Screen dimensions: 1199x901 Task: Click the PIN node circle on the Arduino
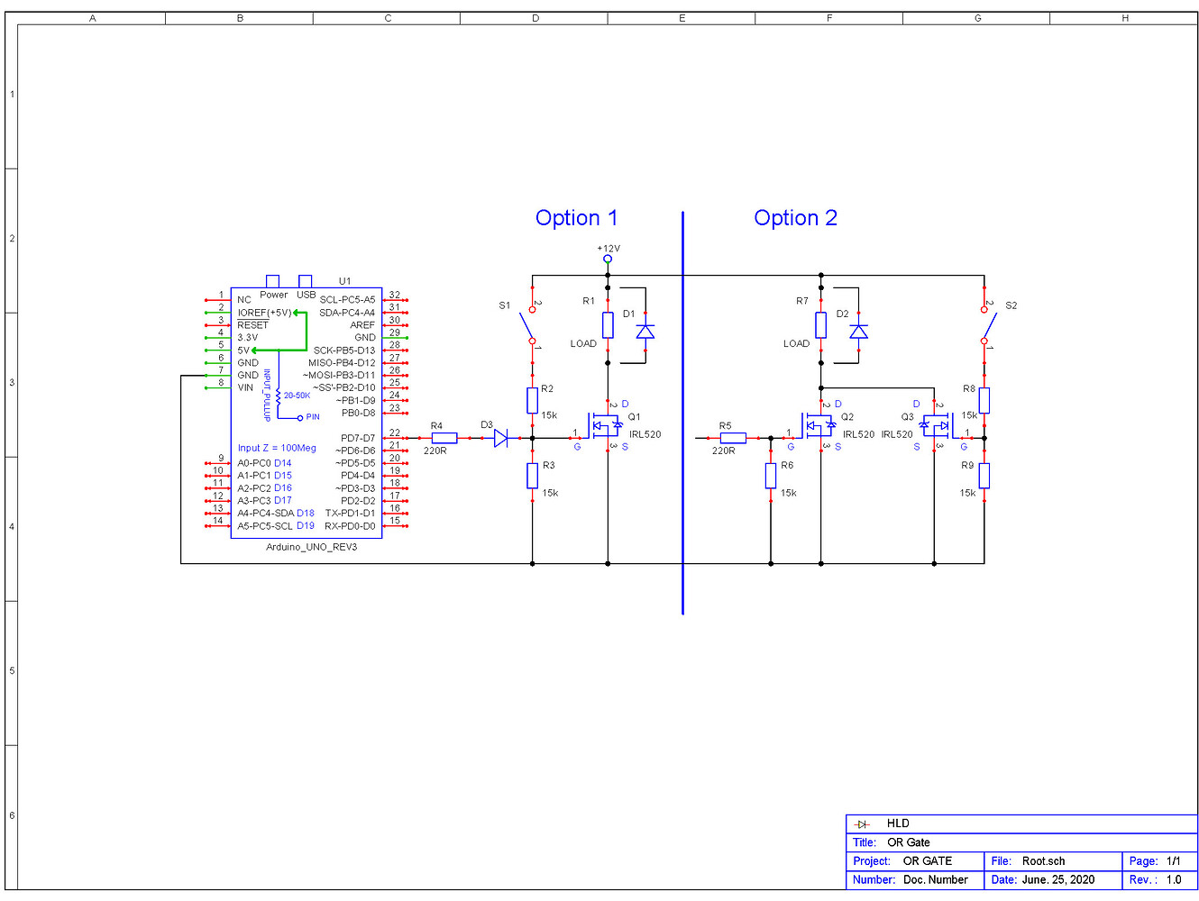coord(298,416)
